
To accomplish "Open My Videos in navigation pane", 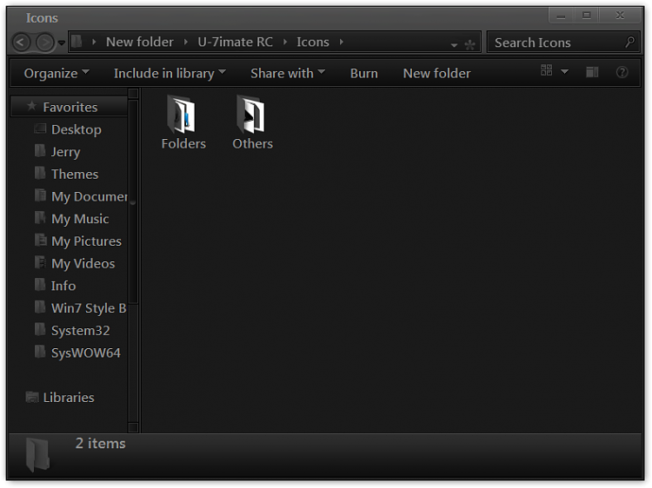I will tap(83, 264).
